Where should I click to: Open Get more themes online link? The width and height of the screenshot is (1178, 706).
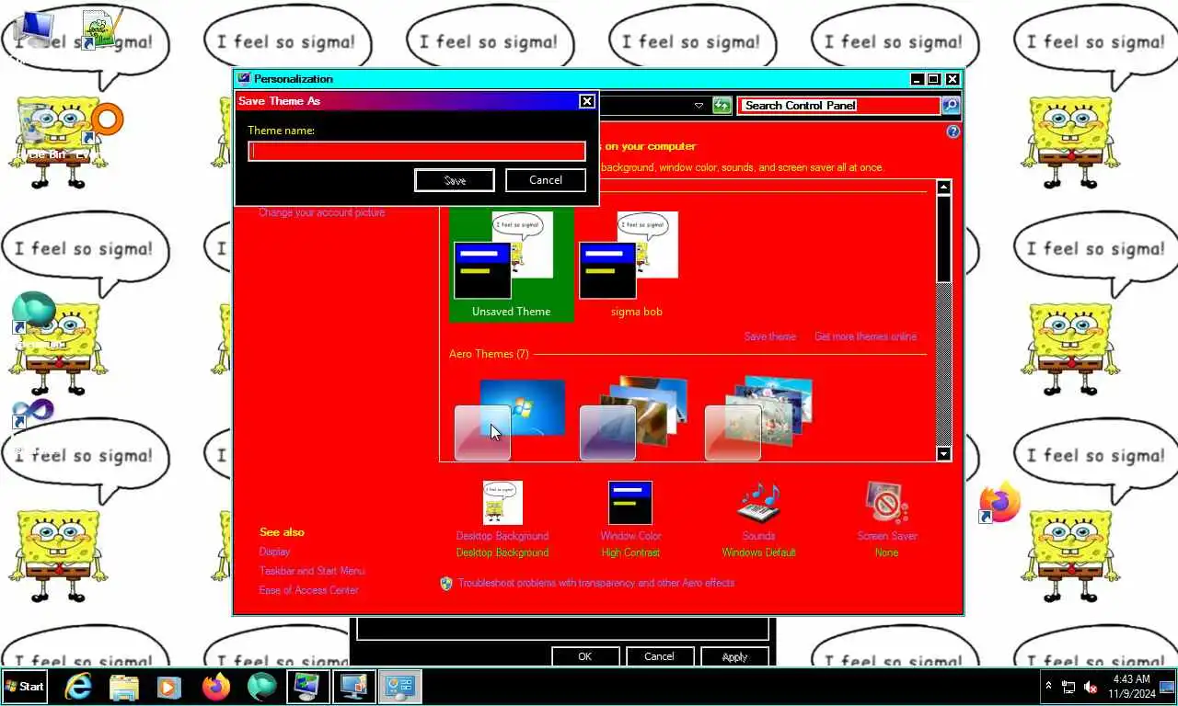[x=865, y=336]
